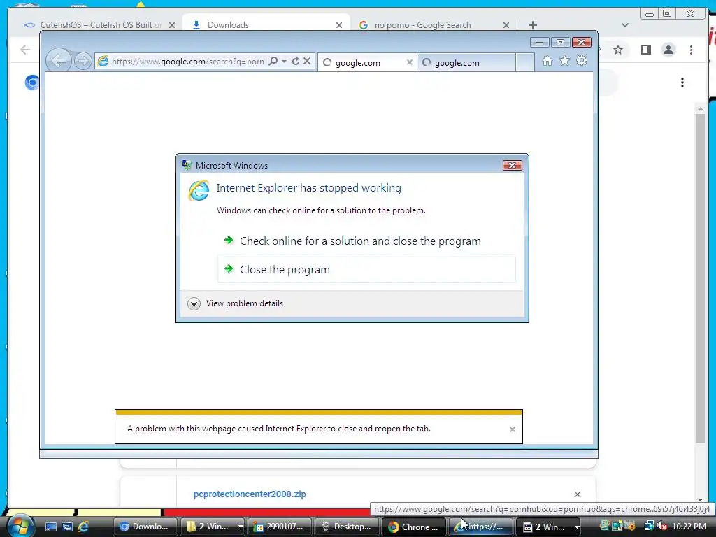
Task: Switch to CutefishOS tab in Chrome
Action: pyautogui.click(x=99, y=25)
